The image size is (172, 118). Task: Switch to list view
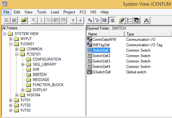(105, 20)
